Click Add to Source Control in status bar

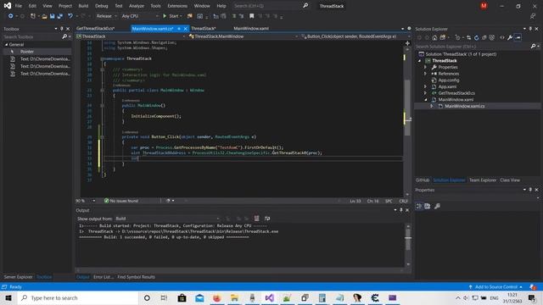495,287
